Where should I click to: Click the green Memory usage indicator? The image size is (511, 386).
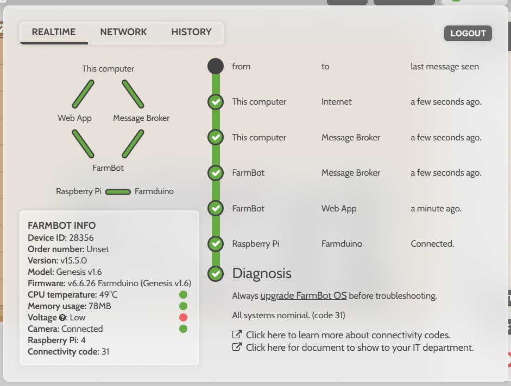coord(183,306)
